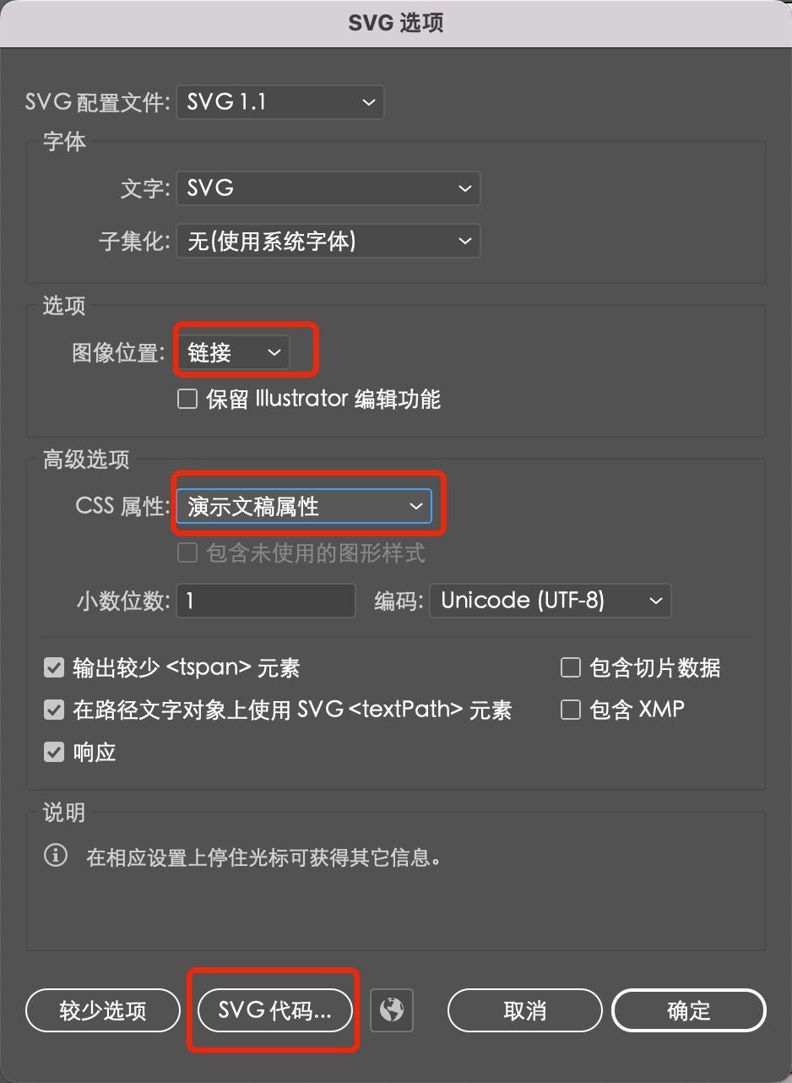The width and height of the screenshot is (792, 1083).
Task: Click the info icon in 说明 section
Action: coord(56,857)
